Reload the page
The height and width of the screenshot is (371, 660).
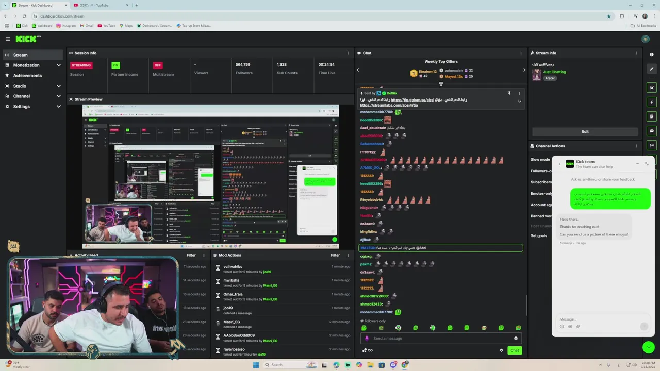[24, 16]
